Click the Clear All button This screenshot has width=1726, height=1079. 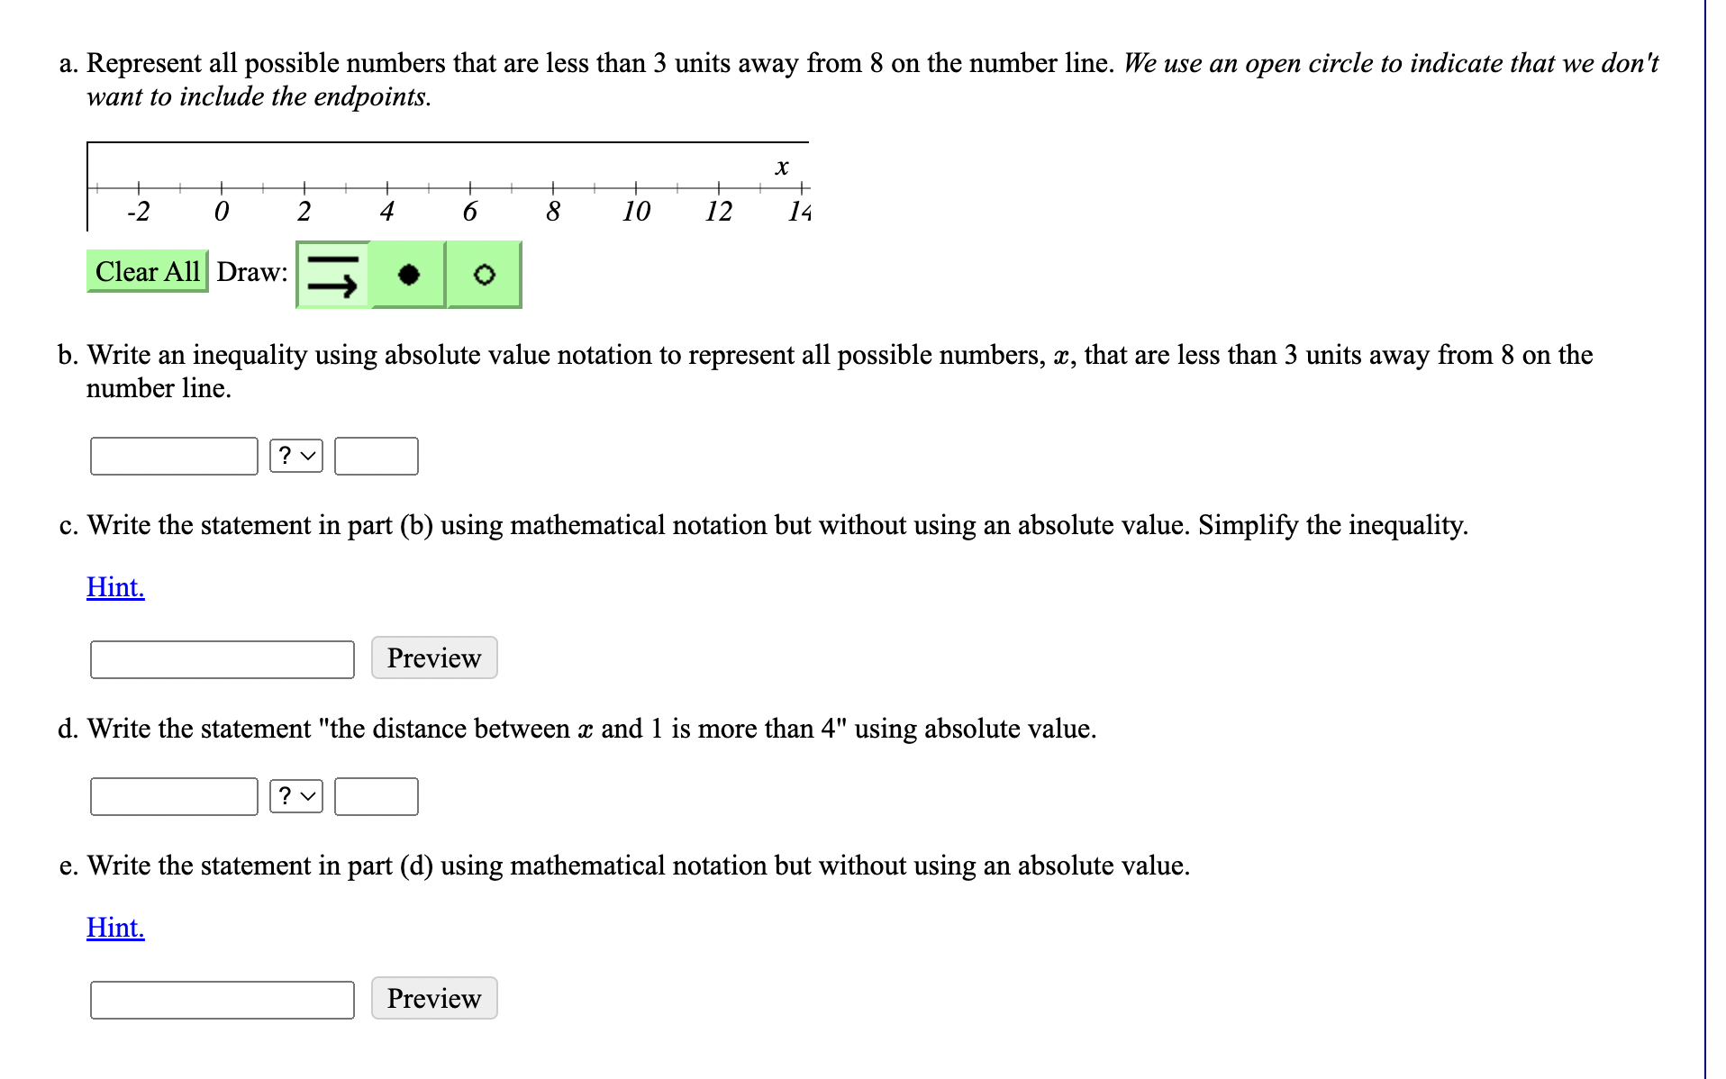(x=147, y=271)
